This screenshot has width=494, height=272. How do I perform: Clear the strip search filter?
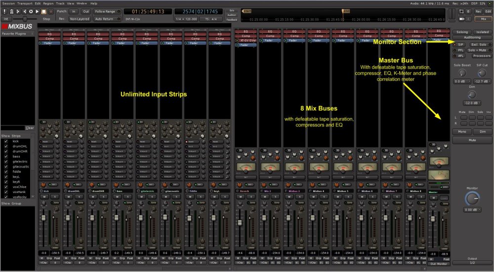pyautogui.click(x=30, y=128)
